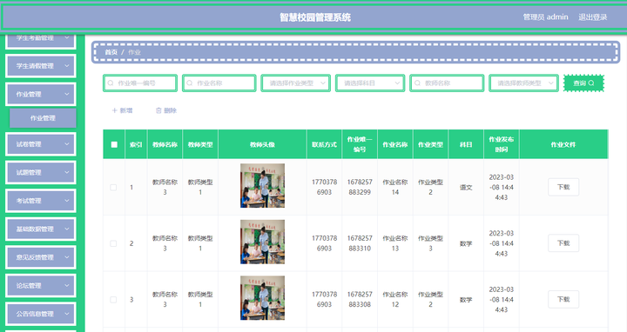Click code 1678257883310 cell
Viewport: 627px width, 332px height.
tap(360, 243)
